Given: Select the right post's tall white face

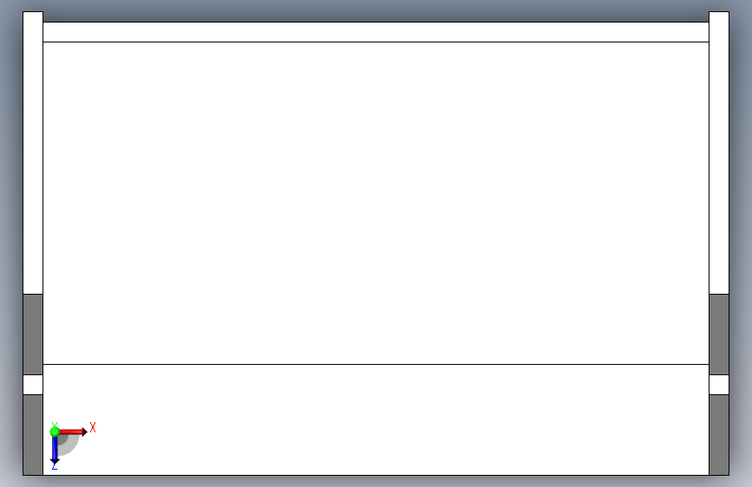Looking at the screenshot, I should point(719,153).
